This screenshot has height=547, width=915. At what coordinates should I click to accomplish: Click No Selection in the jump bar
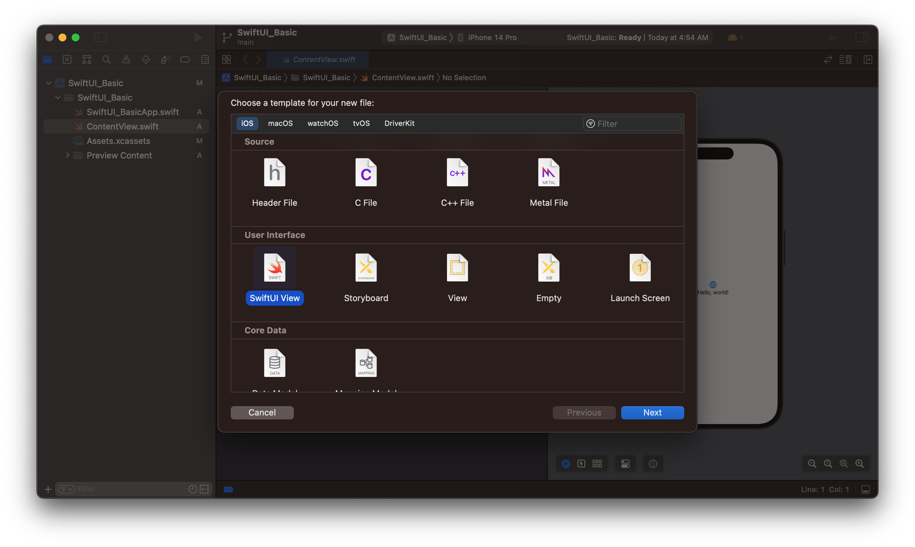coord(464,77)
